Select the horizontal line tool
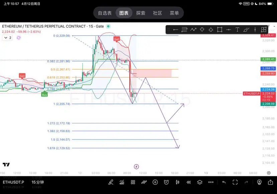Screen dimensions: 277x194 [x=229, y=29]
